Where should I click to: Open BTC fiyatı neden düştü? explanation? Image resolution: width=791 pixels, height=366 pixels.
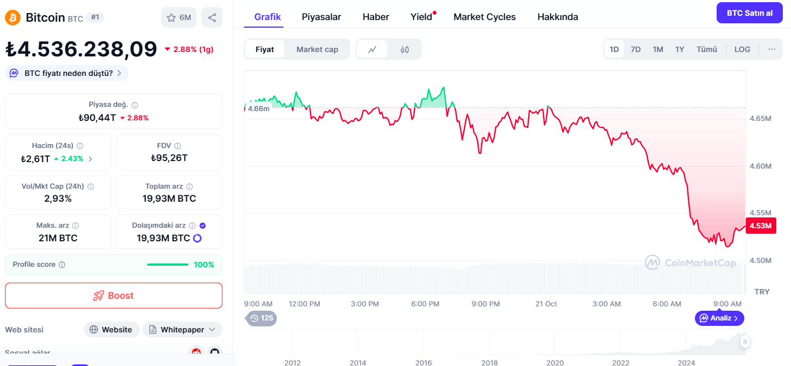[67, 73]
